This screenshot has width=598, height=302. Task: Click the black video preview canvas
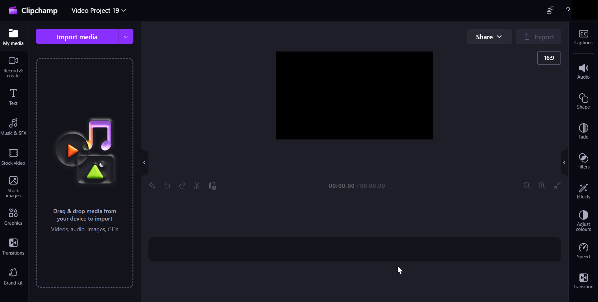point(355,95)
